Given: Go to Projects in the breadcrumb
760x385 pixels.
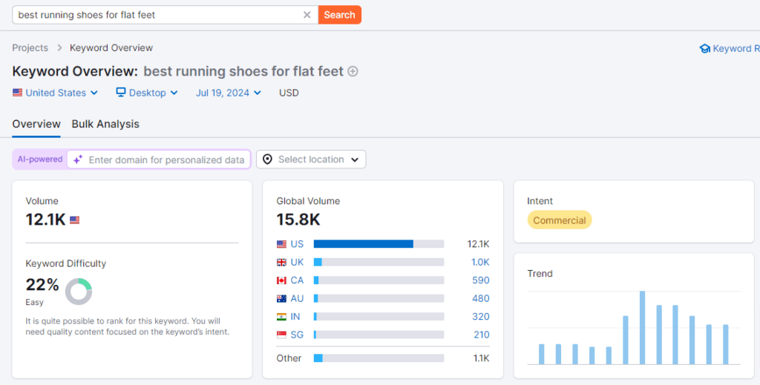Looking at the screenshot, I should click(30, 47).
